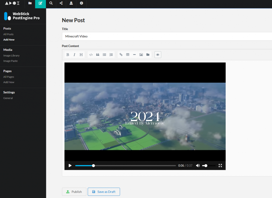The width and height of the screenshot is (272, 198).
Task: Click the Settings section heading
Action: [x=9, y=92]
